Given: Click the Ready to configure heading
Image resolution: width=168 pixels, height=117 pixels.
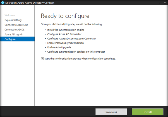Looking at the screenshot, I should 65,16.
